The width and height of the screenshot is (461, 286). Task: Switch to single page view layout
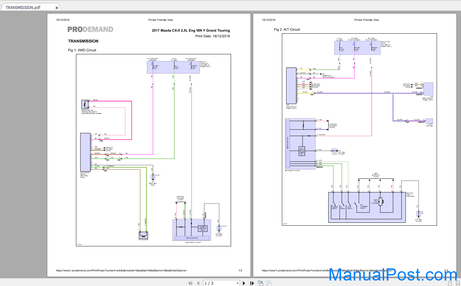click(450, 283)
